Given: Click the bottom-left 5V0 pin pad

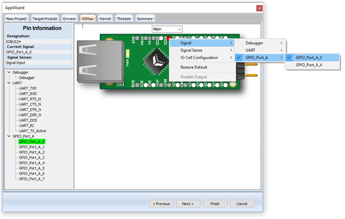Looking at the screenshot, I should click(x=137, y=85).
